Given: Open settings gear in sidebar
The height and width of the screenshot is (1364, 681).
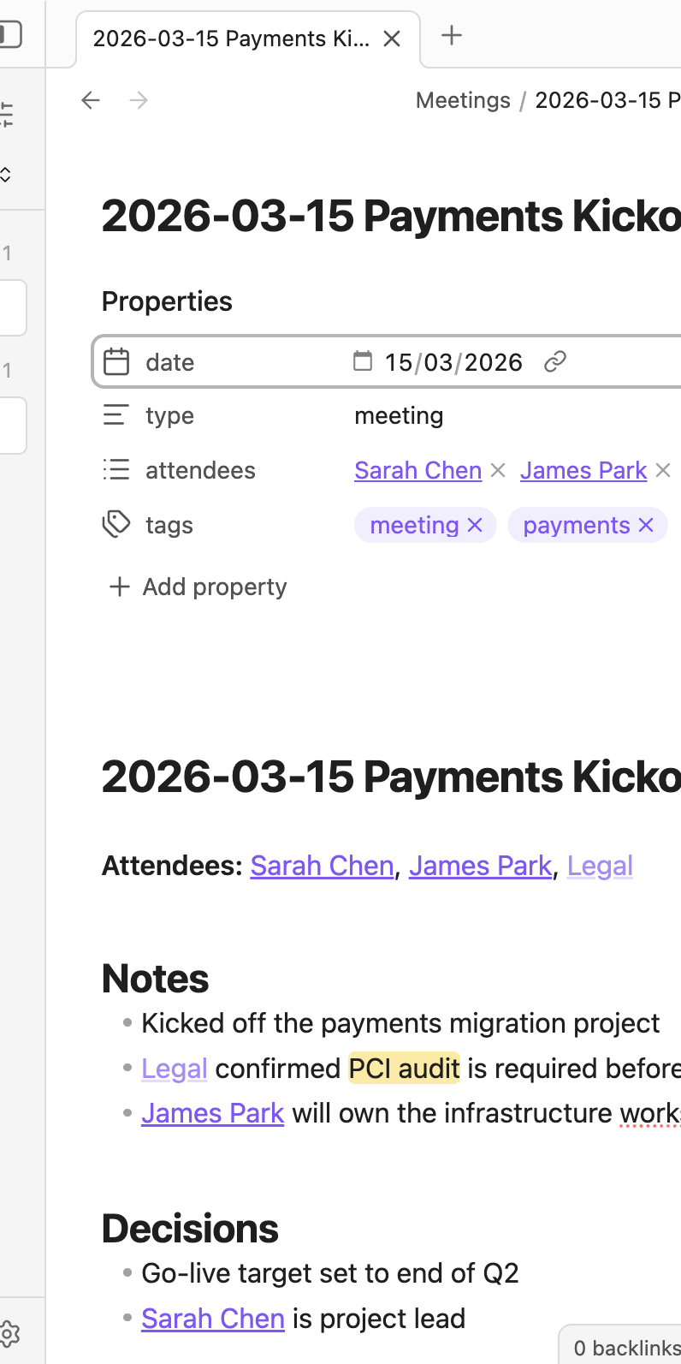Looking at the screenshot, I should pos(9,1333).
